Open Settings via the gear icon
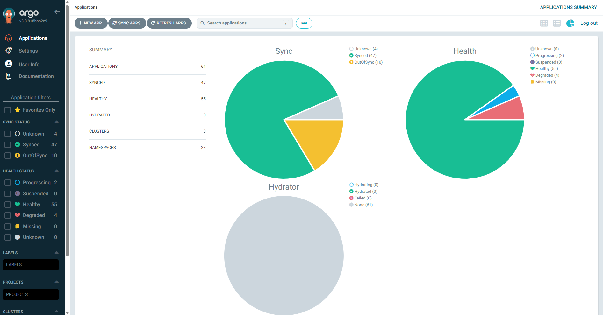This screenshot has height=315, width=603. tap(9, 51)
